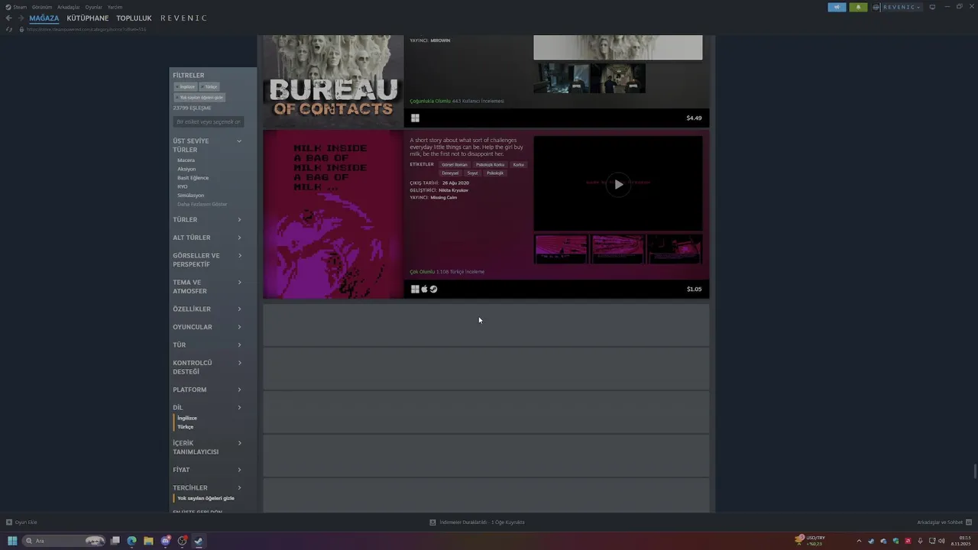978x550 pixels.
Task: Remove the Türkçe filter chip
Action: click(209, 87)
